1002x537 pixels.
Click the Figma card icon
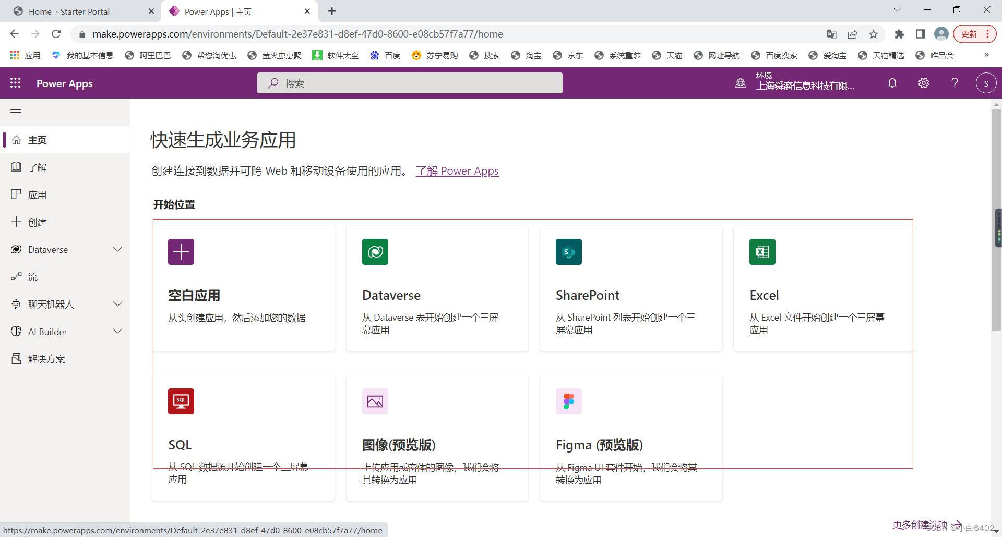point(569,401)
